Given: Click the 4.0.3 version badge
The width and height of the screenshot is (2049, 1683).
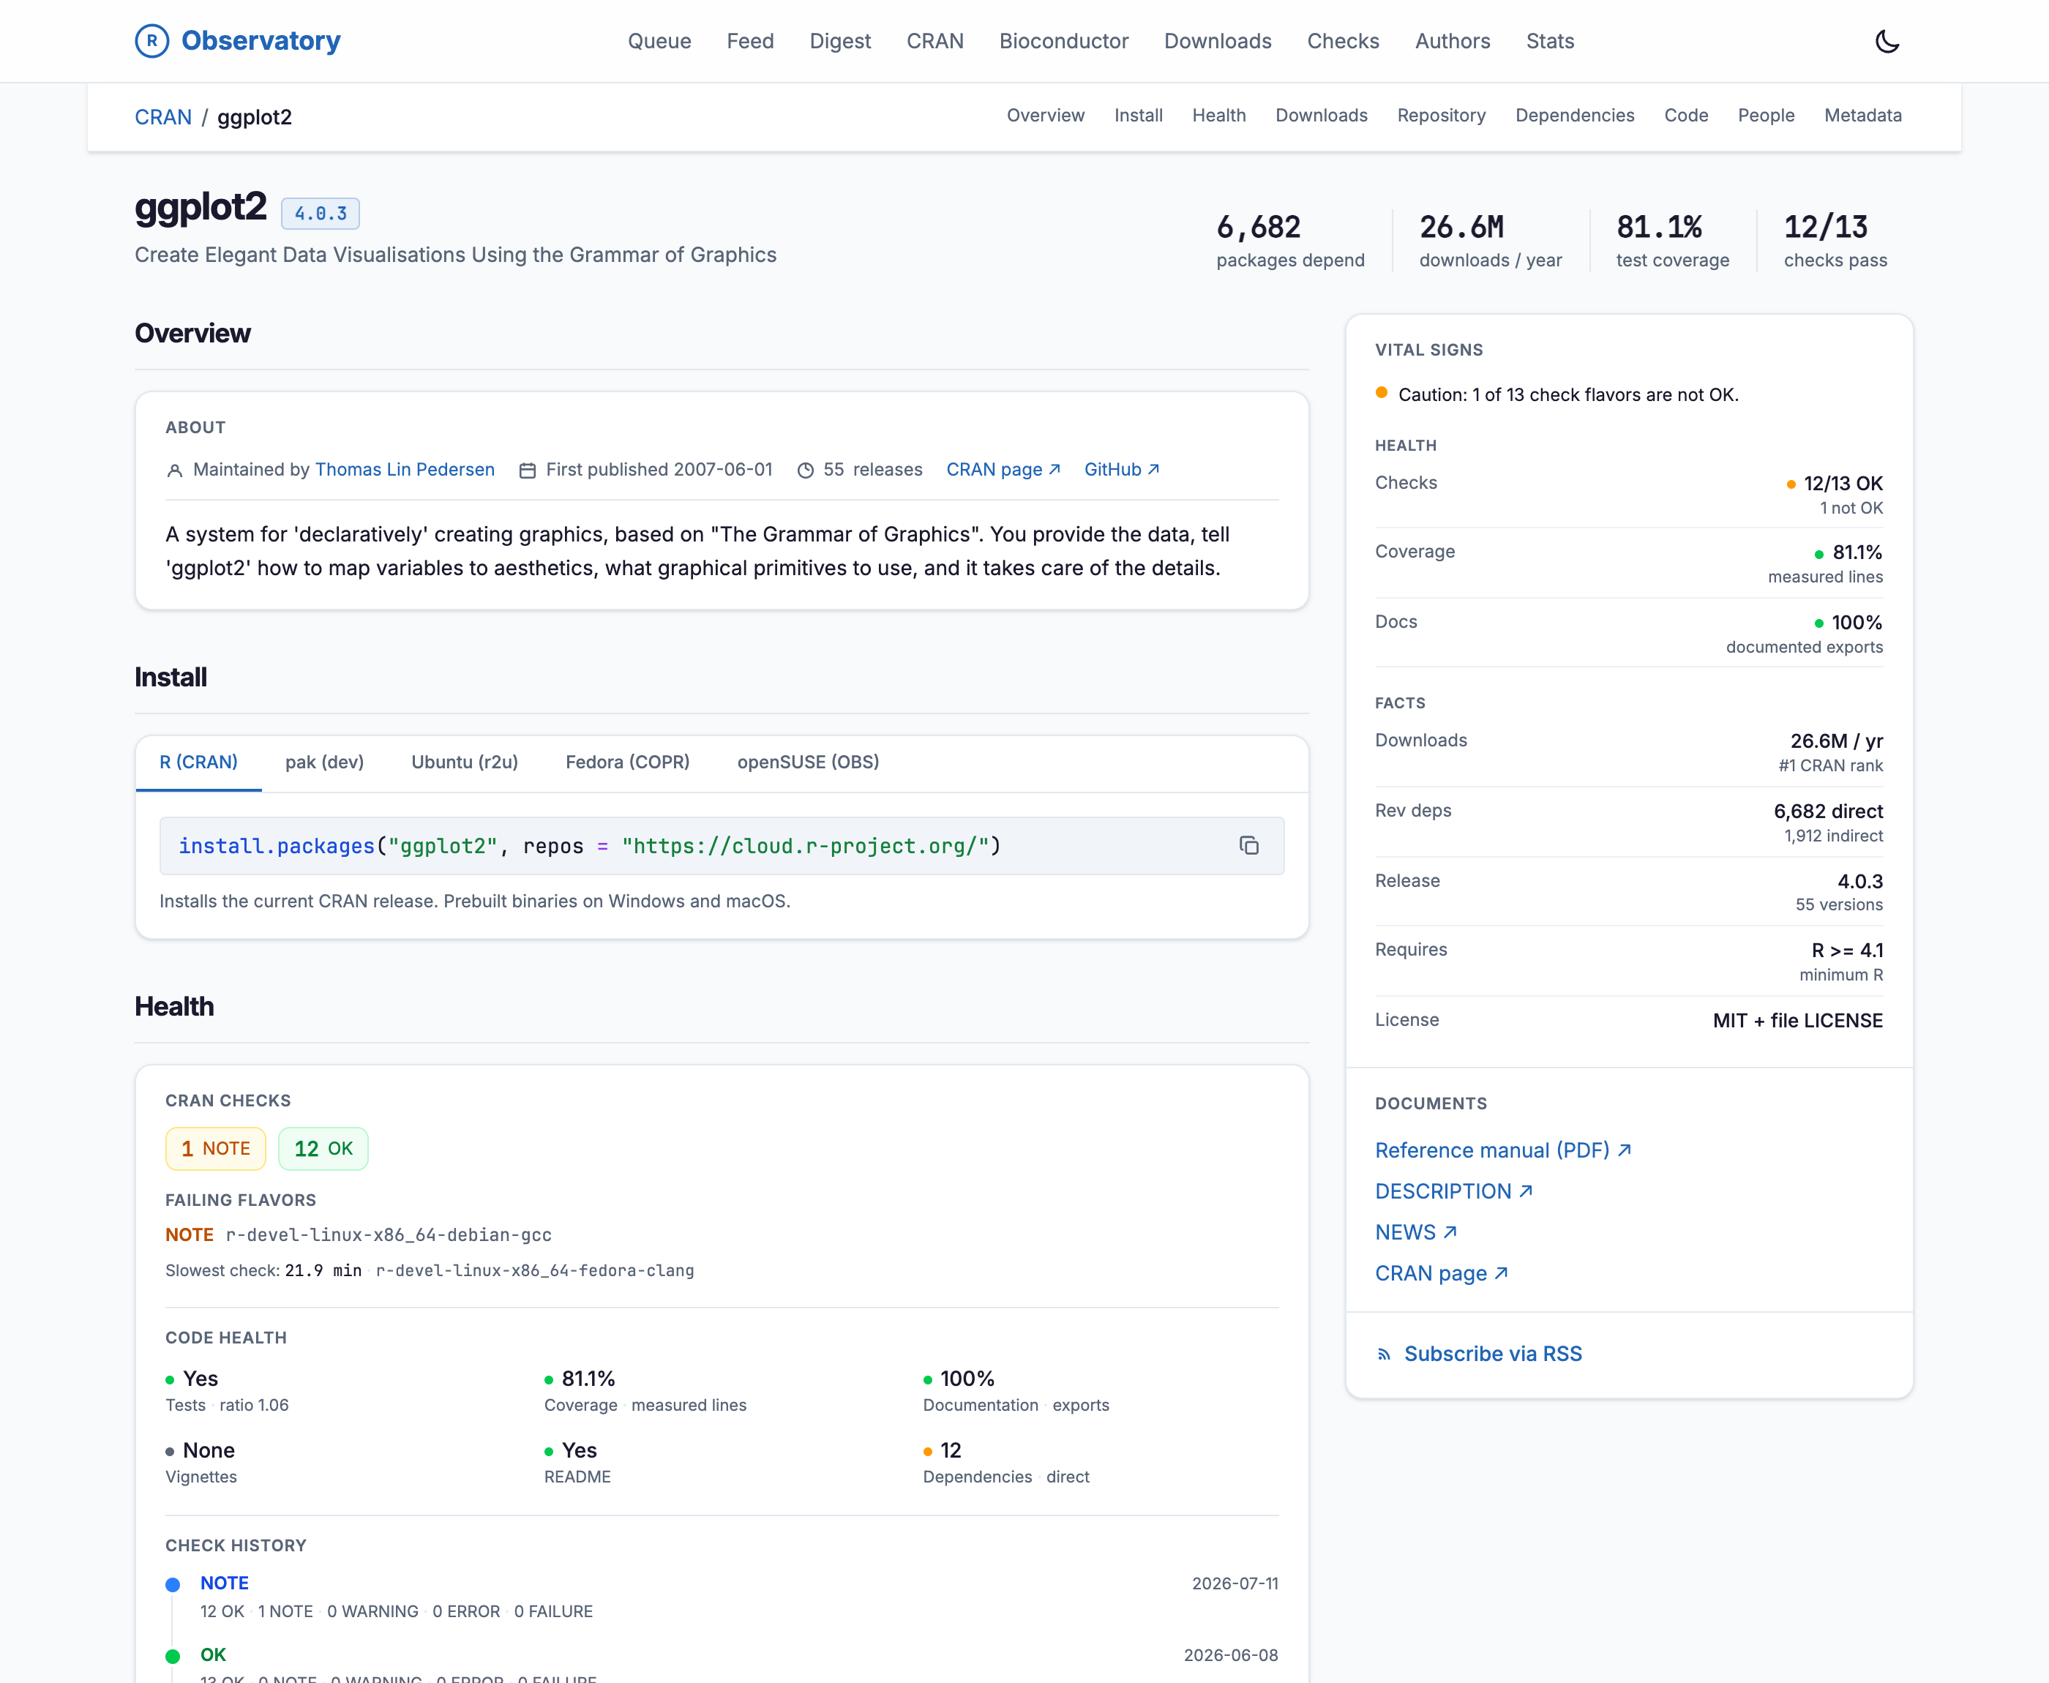Looking at the screenshot, I should point(320,213).
